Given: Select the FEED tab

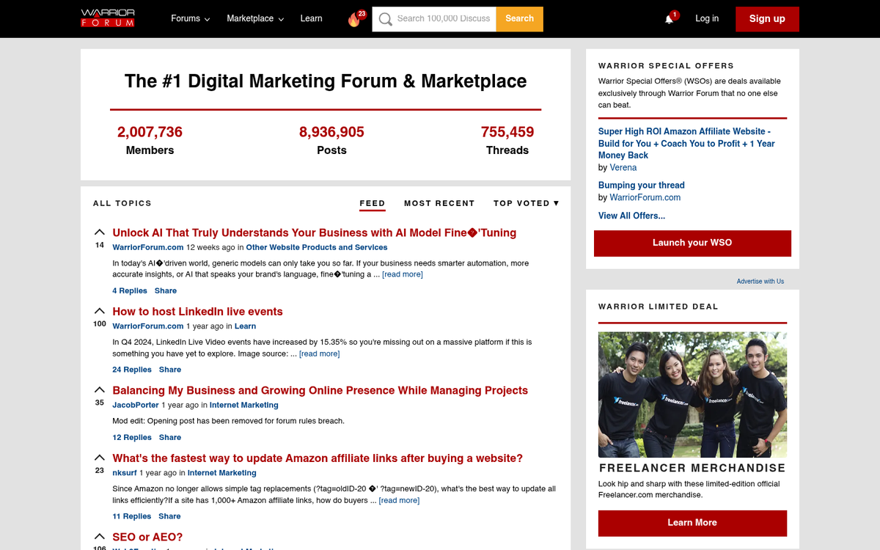Looking at the screenshot, I should pyautogui.click(x=372, y=203).
